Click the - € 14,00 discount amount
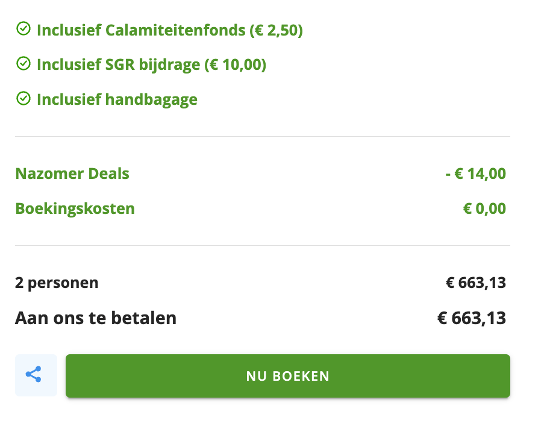The image size is (547, 441). pyautogui.click(x=475, y=174)
